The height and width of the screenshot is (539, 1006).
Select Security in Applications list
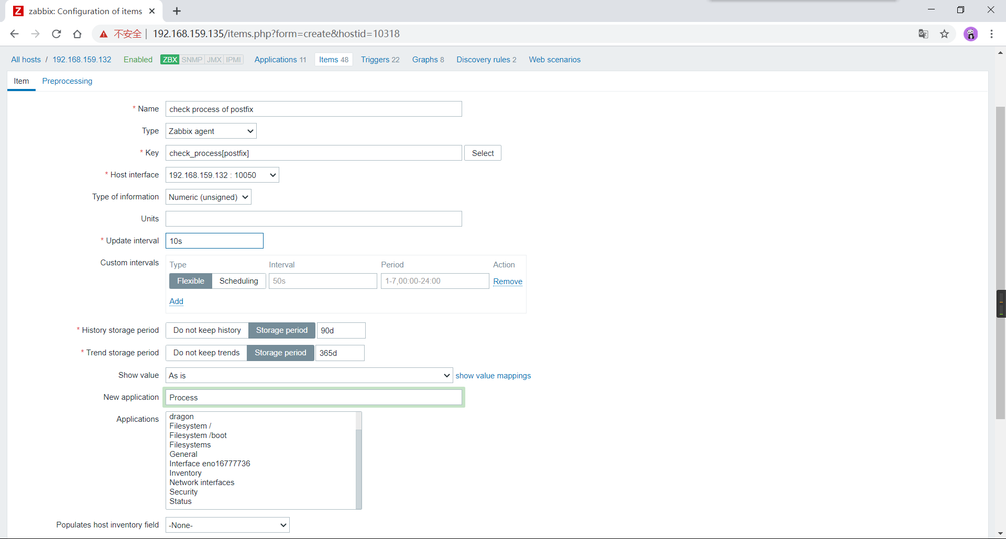tap(183, 492)
